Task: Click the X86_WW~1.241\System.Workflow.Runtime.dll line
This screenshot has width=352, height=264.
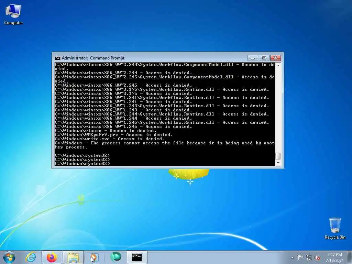Action: click(162, 98)
